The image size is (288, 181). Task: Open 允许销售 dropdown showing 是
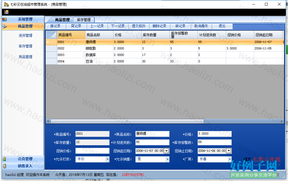tap(168, 159)
